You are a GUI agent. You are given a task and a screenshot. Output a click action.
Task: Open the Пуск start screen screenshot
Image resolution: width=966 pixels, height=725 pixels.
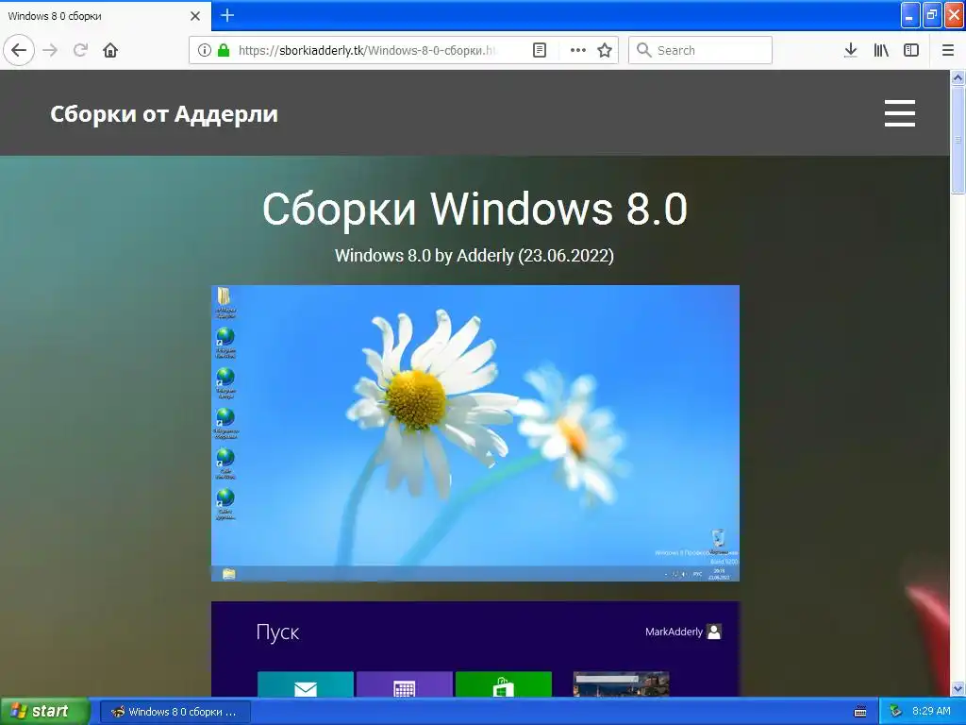coord(475,649)
